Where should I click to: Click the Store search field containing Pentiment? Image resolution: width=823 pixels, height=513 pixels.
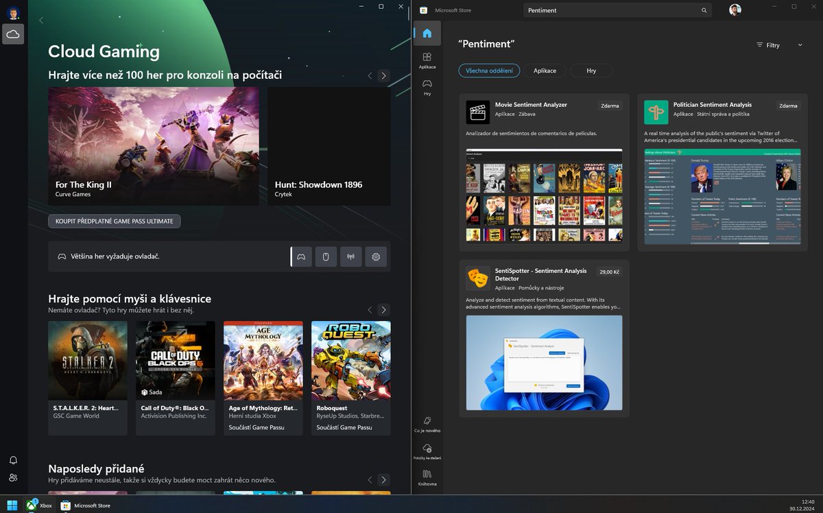617,10
